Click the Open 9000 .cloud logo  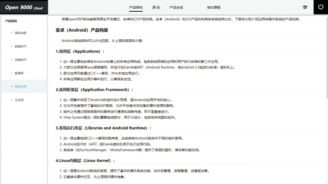24,7
